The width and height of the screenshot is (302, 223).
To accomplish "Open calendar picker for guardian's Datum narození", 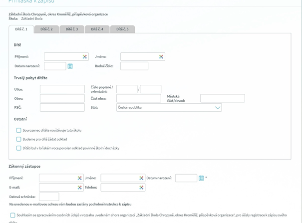I will pyautogui.click(x=201, y=178).
